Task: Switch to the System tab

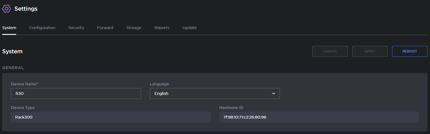Action: [x=9, y=28]
